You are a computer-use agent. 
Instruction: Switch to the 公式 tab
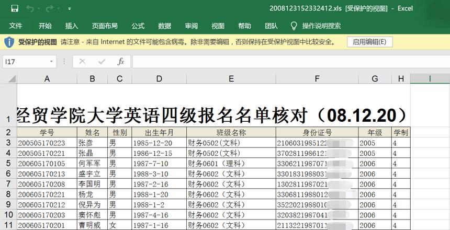coord(138,26)
